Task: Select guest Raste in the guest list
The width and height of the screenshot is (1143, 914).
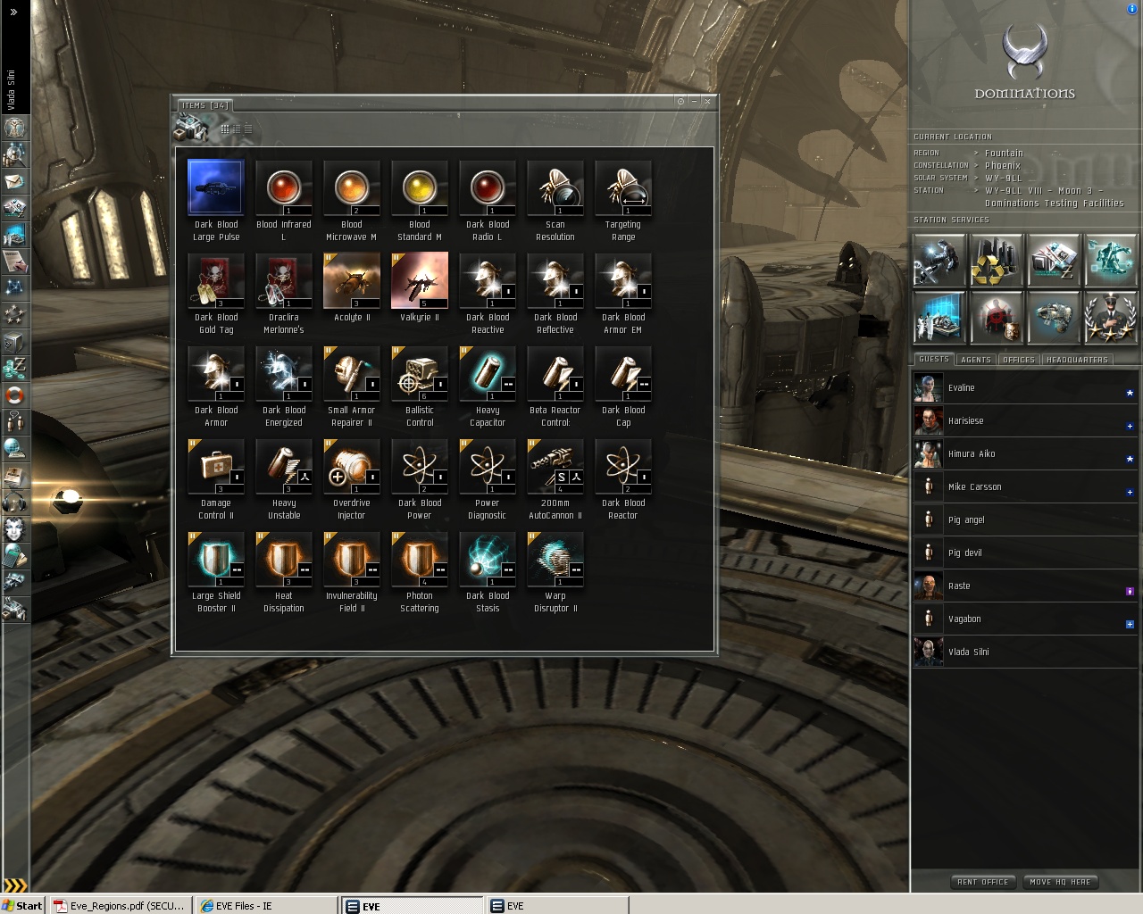Action: [x=1025, y=586]
